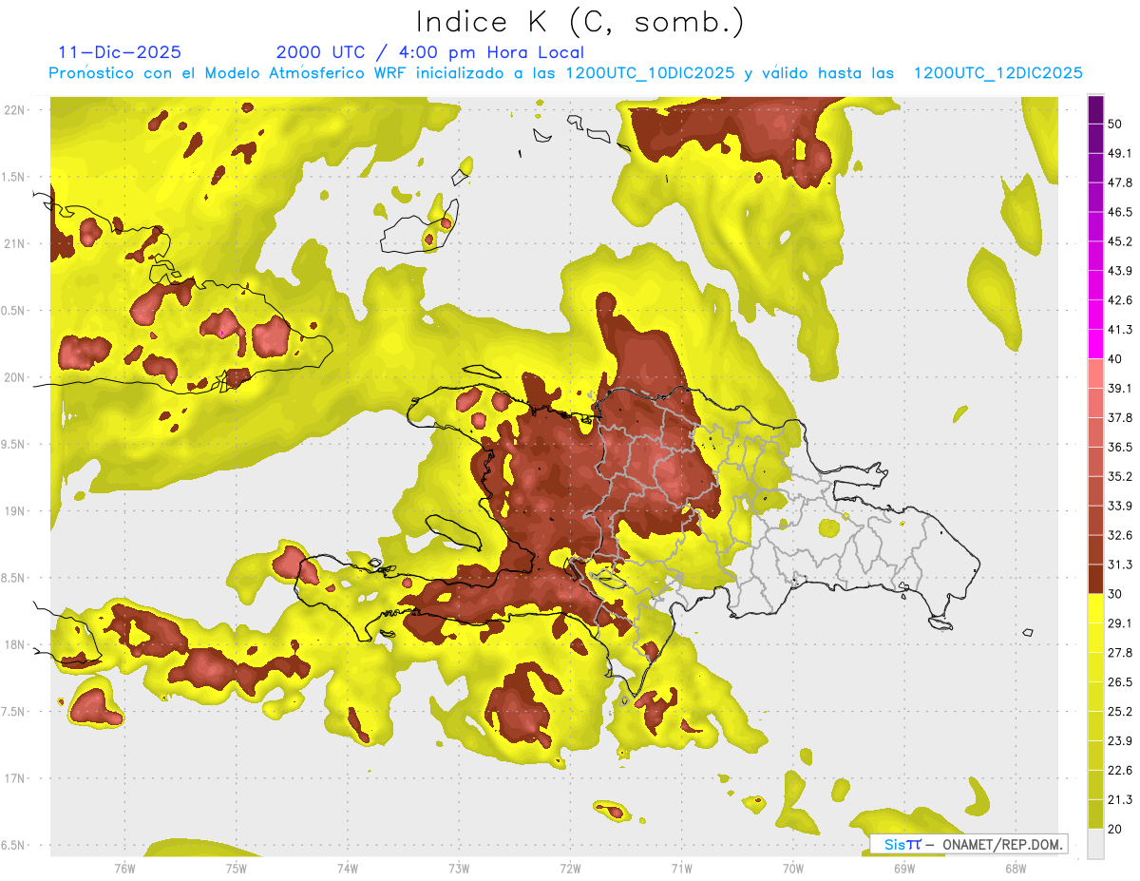Click the colorbar value "39.1"
The image size is (1140, 881).
[1120, 389]
